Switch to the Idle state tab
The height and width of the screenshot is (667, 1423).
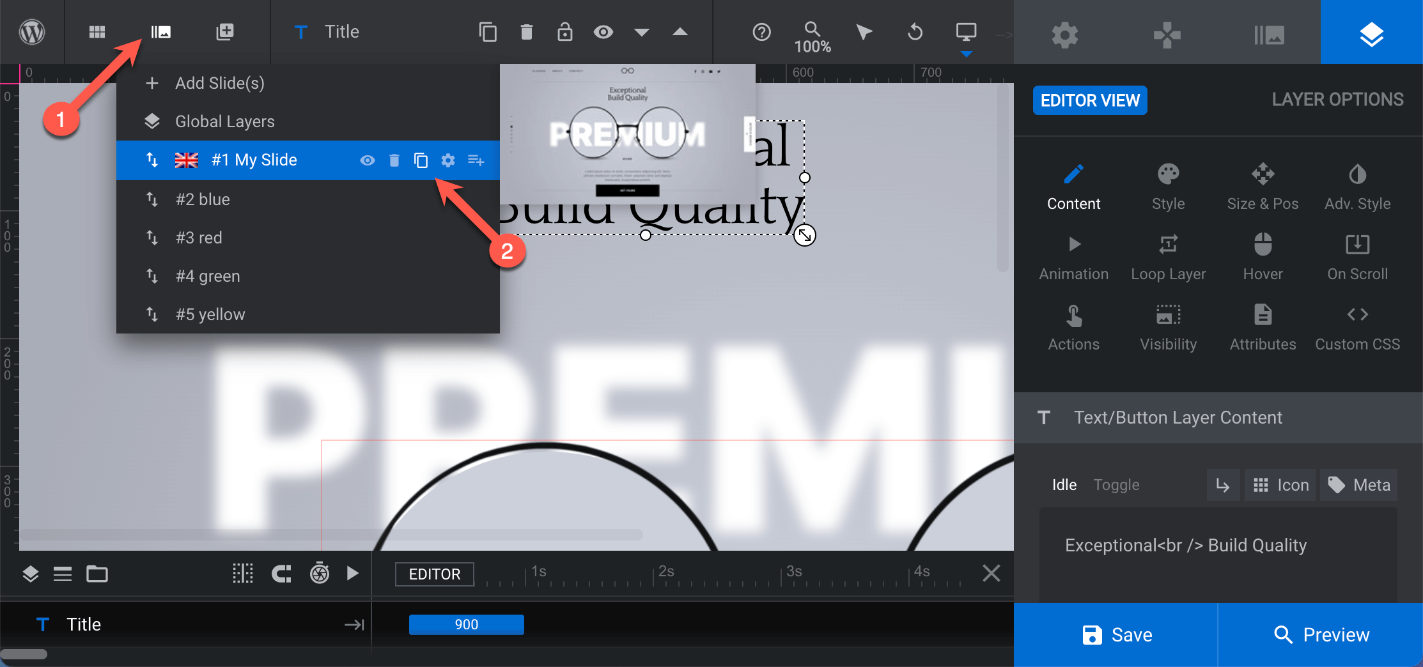pyautogui.click(x=1063, y=484)
